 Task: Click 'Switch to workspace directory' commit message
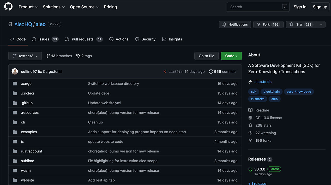click(113, 83)
